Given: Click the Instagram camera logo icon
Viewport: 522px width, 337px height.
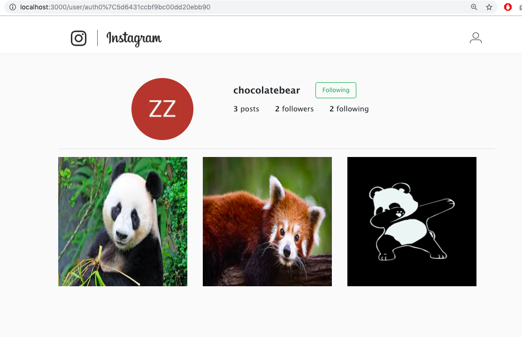Looking at the screenshot, I should coord(78,38).
